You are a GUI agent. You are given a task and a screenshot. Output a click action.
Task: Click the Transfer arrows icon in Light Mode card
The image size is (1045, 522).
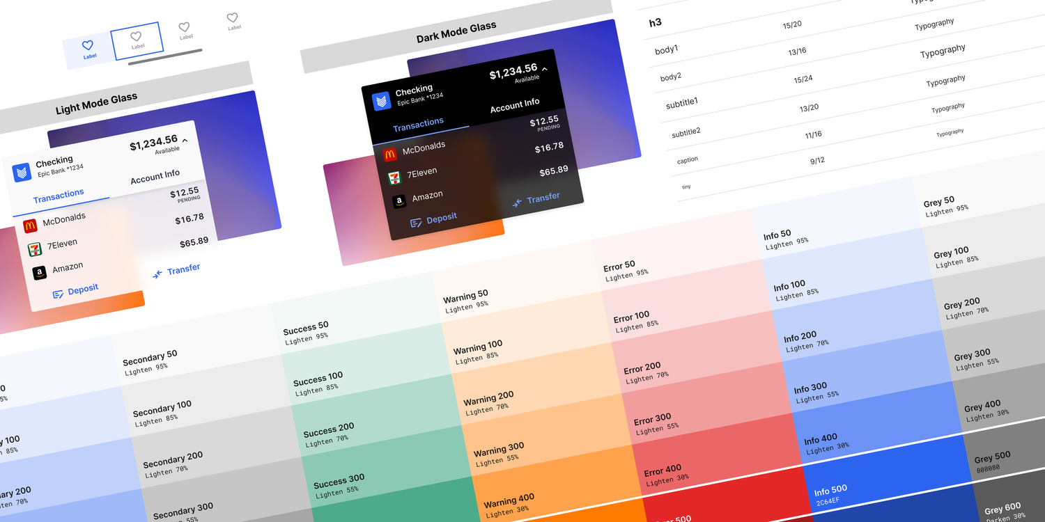tap(157, 274)
